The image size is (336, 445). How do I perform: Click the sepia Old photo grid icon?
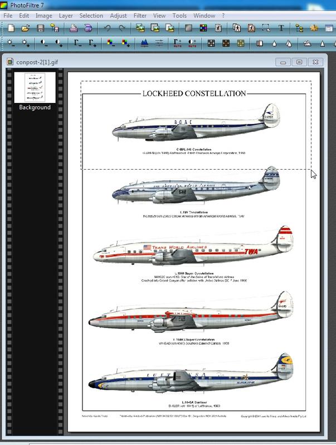pyautogui.click(x=226, y=43)
